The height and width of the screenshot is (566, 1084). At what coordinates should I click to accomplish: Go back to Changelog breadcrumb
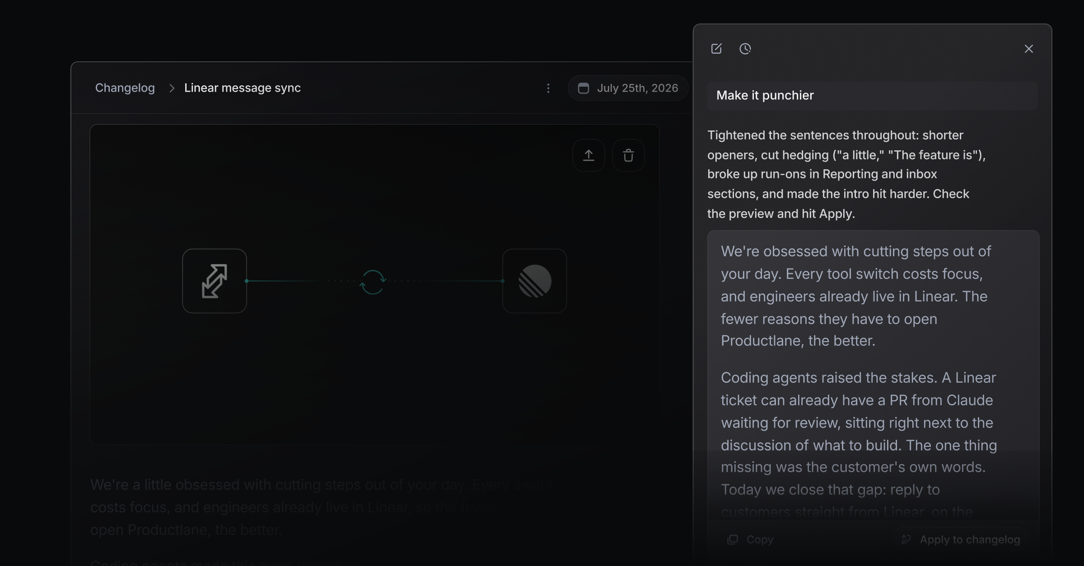point(125,88)
